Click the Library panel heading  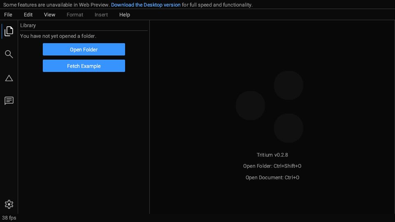[28, 25]
